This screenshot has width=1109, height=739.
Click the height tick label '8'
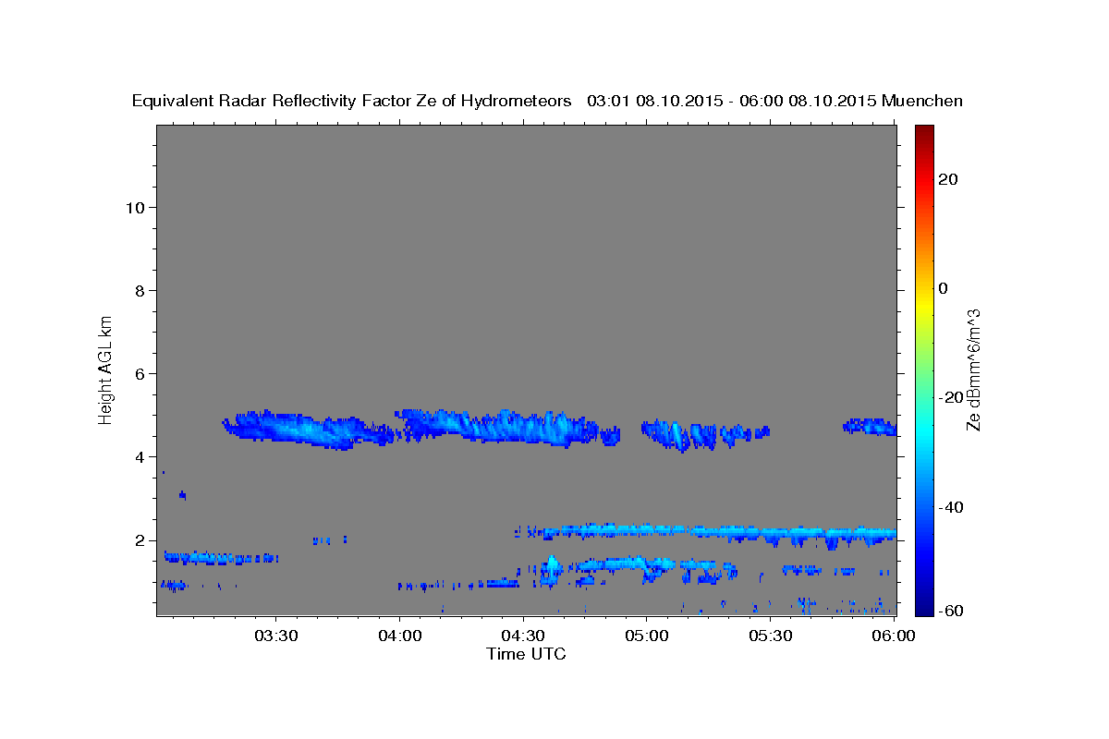point(140,290)
